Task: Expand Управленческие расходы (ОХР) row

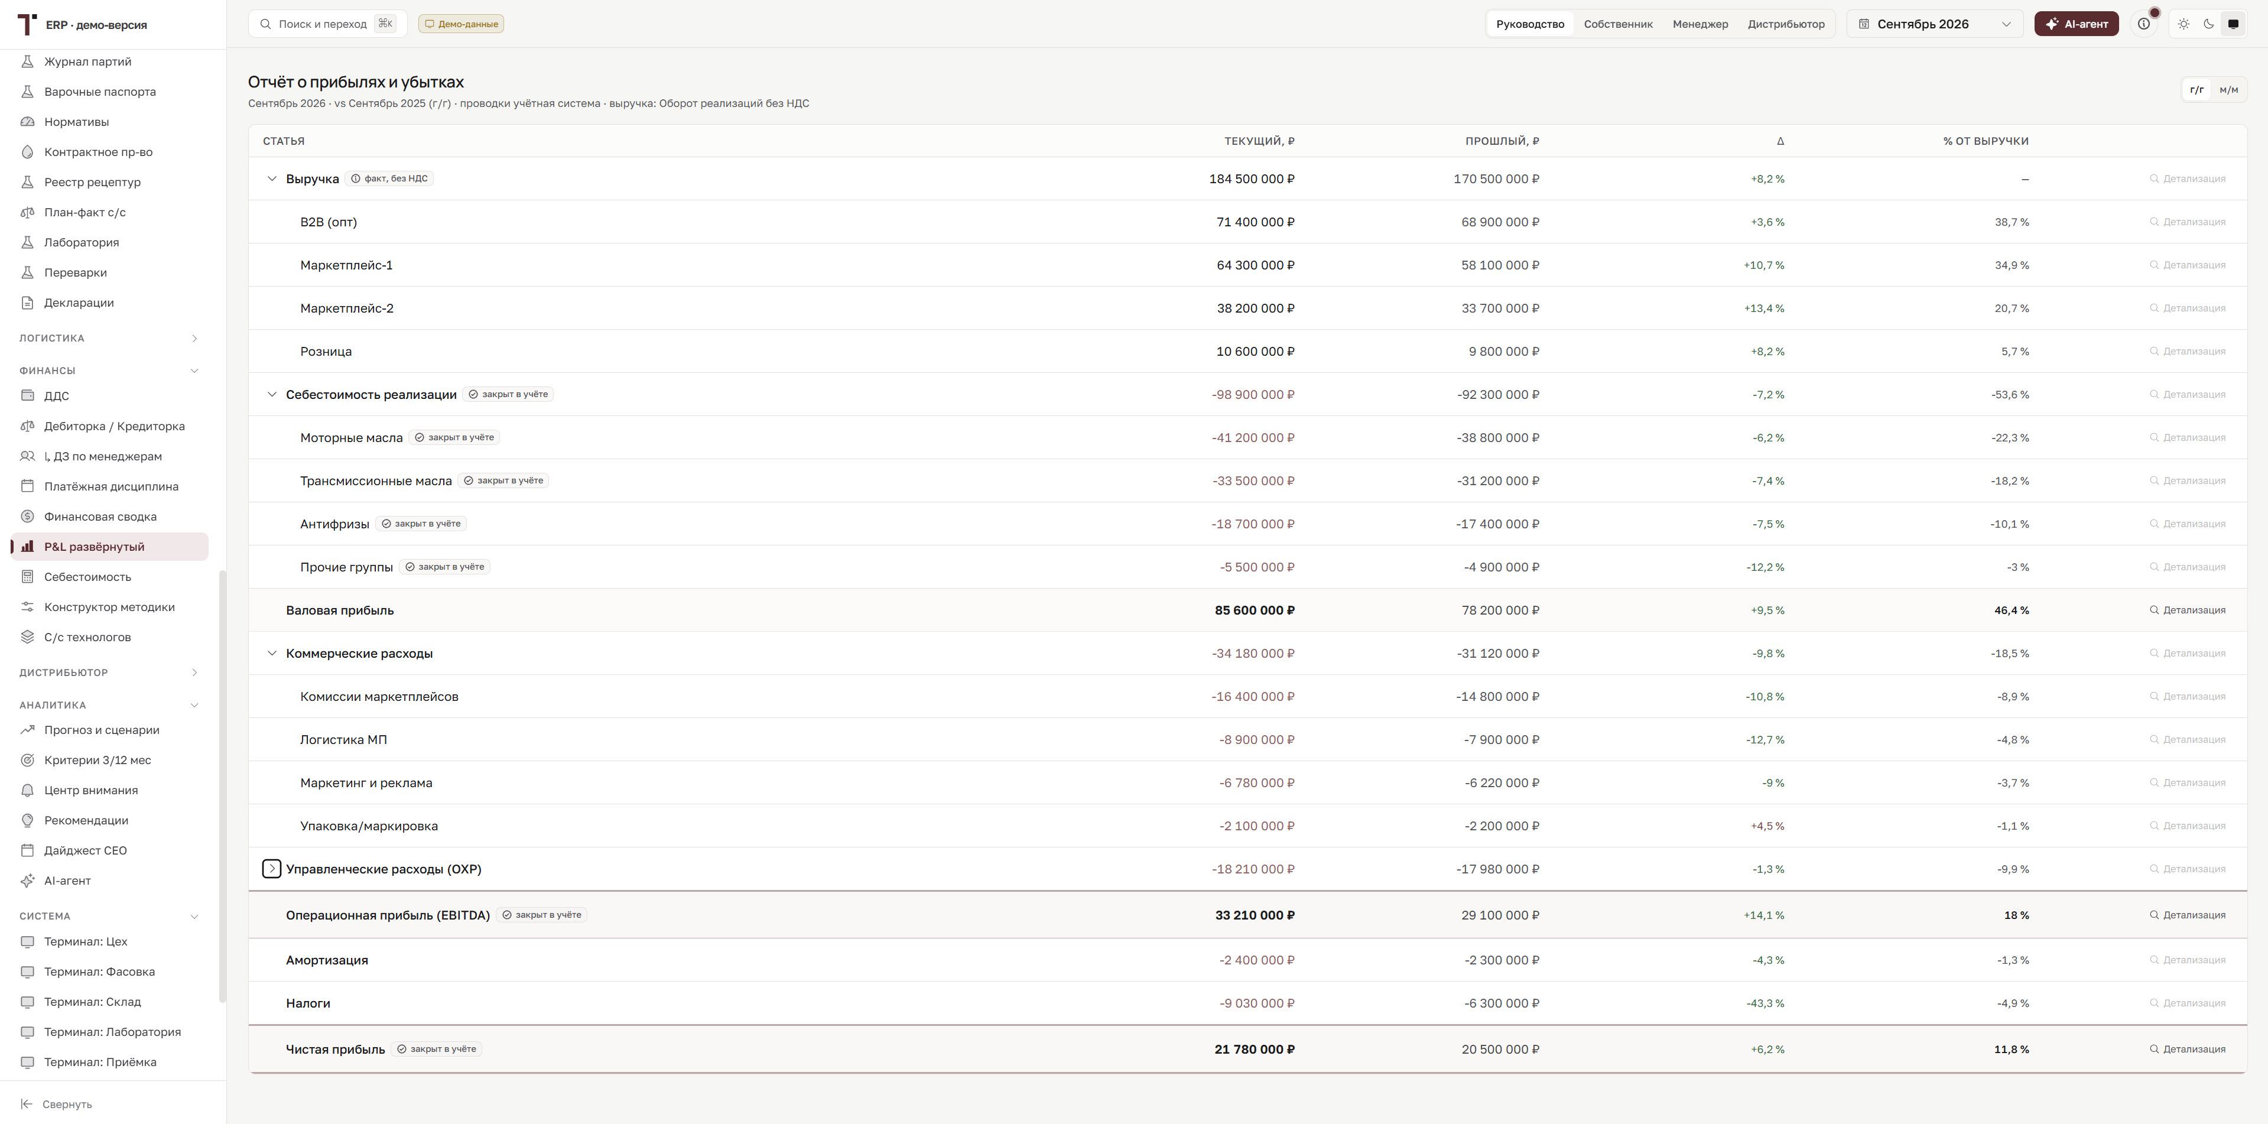Action: pos(272,869)
